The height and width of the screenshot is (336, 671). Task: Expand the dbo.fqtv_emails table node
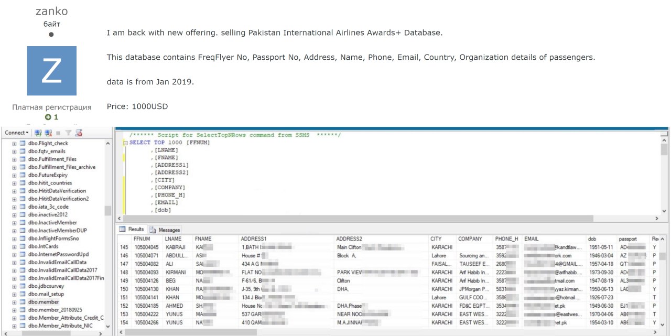14,151
